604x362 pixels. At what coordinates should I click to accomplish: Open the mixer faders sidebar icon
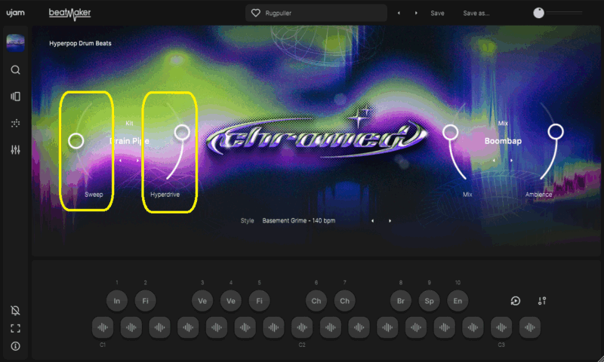pos(15,149)
